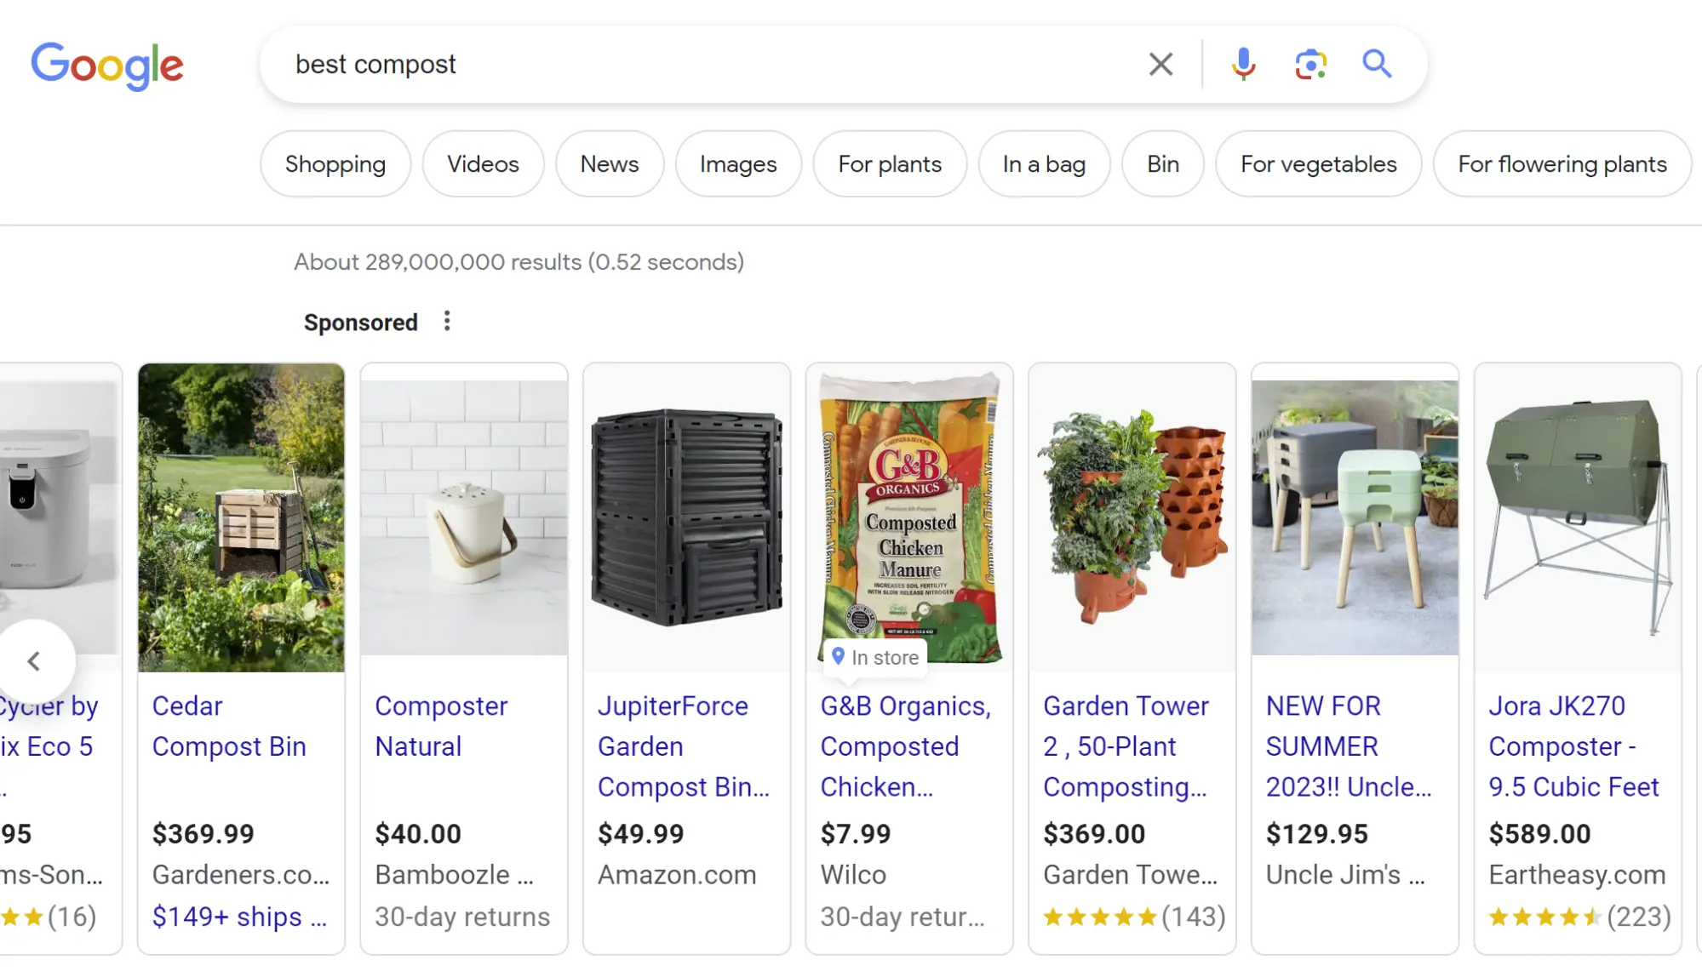Viewport: 1702px width, 977px height.
Task: Open Google Lens image search
Action: coord(1310,64)
